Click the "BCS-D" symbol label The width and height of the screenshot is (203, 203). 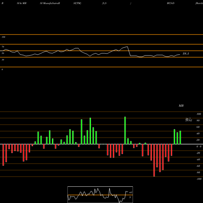(x=171, y=3)
